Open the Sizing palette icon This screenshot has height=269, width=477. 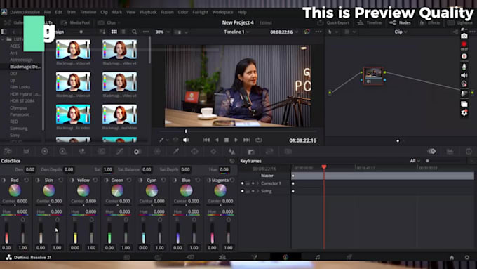[x=269, y=152]
